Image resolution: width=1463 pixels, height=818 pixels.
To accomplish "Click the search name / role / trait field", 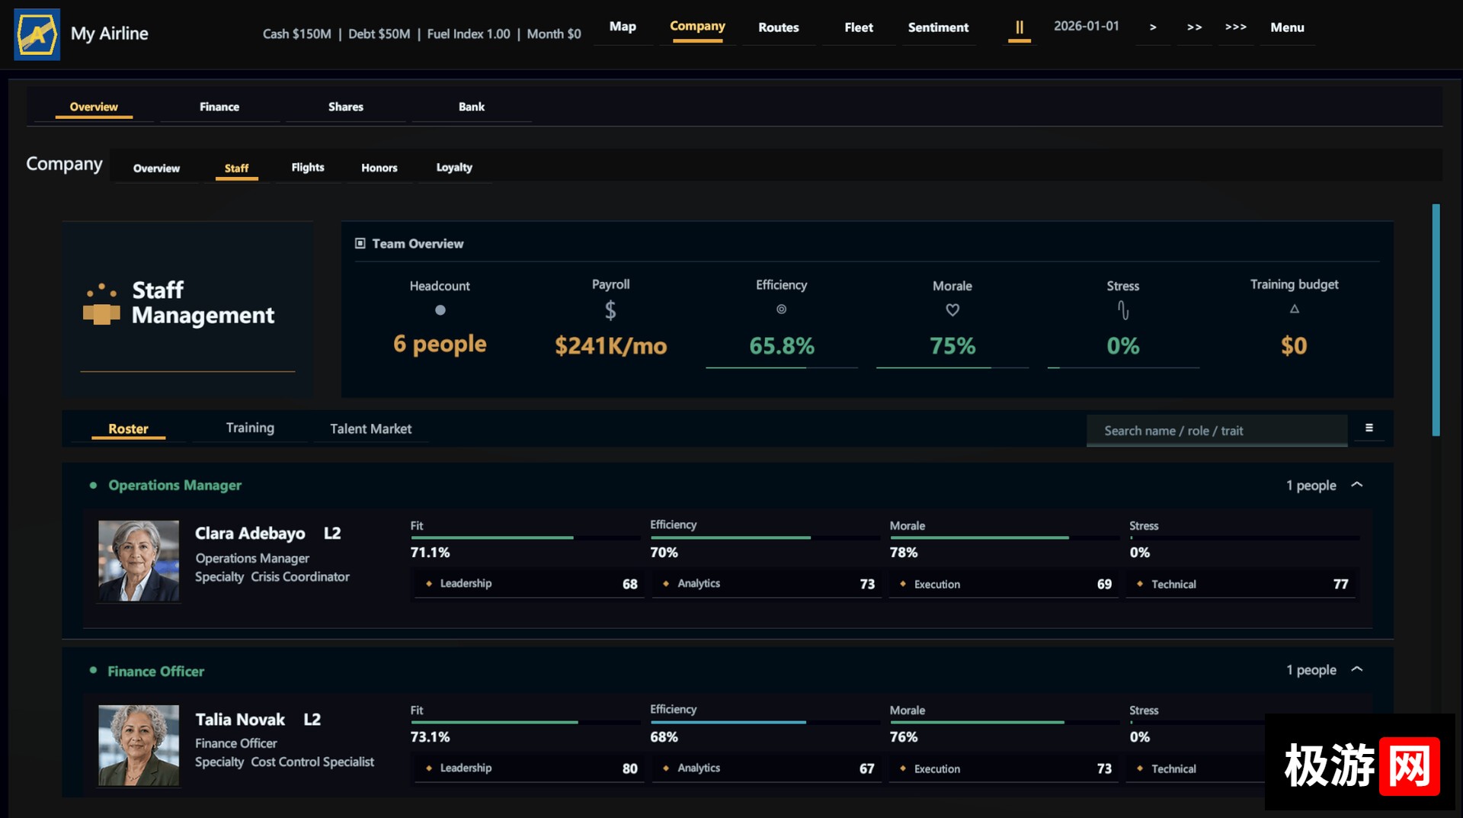I will tap(1217, 431).
